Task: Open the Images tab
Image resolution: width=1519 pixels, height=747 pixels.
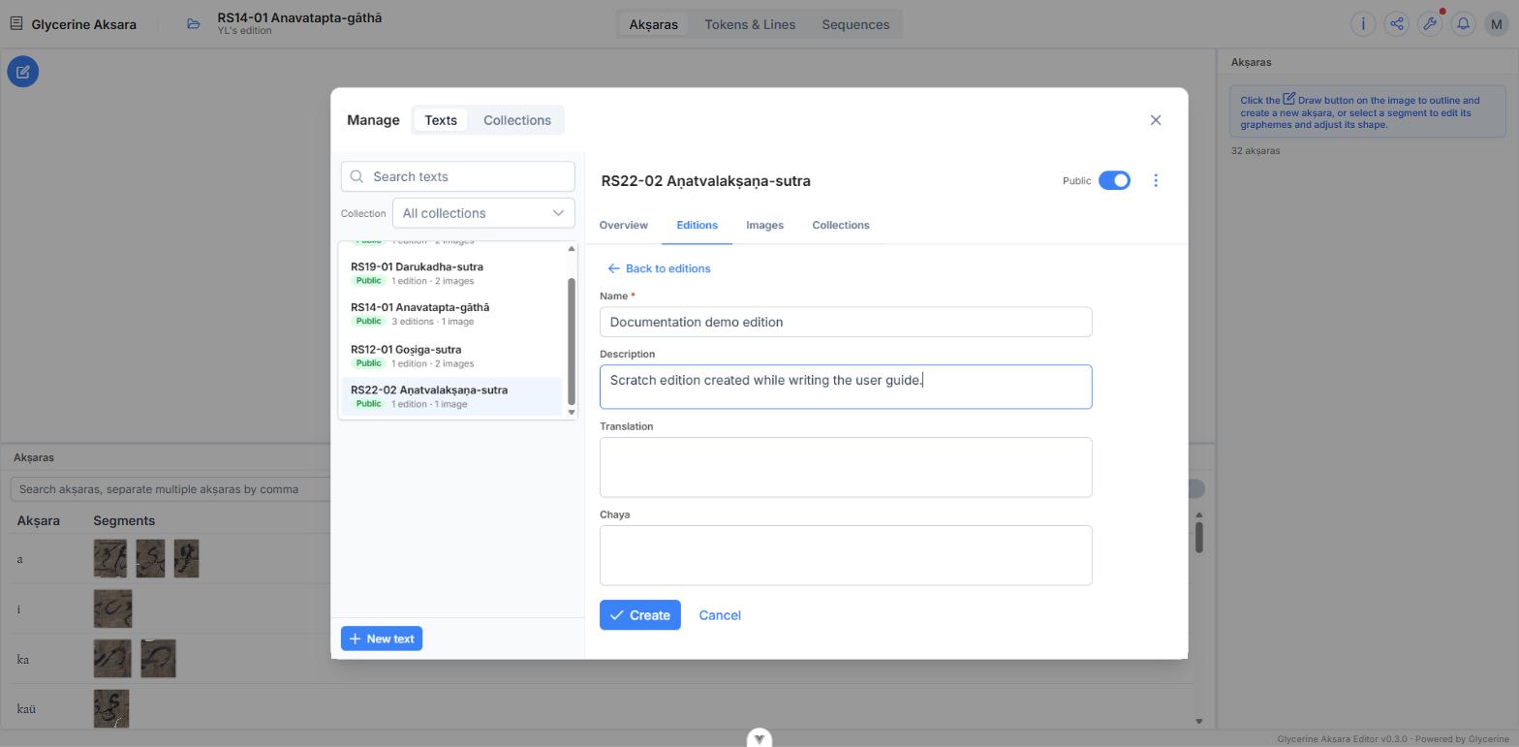Action: click(764, 225)
